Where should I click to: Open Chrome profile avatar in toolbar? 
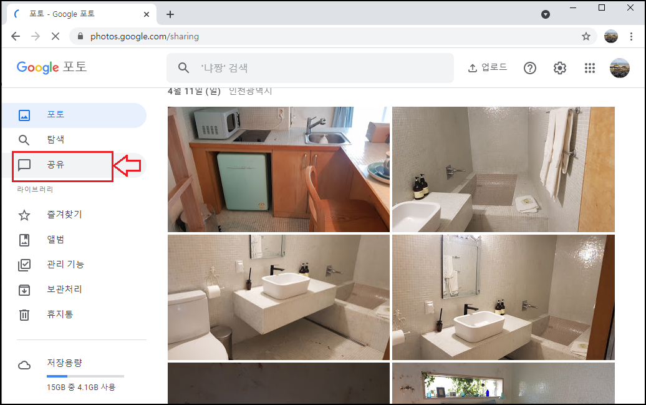coord(611,36)
